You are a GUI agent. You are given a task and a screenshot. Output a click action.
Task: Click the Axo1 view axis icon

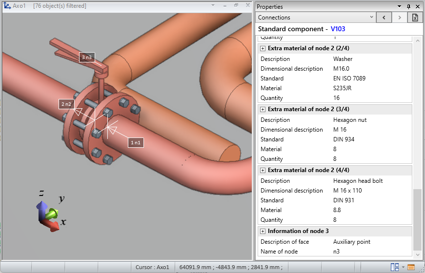(x=7, y=5)
